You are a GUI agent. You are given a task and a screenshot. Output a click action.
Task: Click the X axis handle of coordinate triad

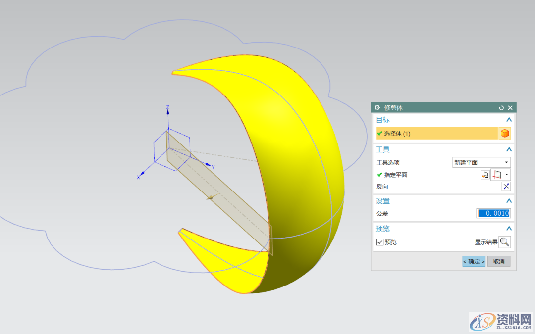pyautogui.click(x=142, y=174)
